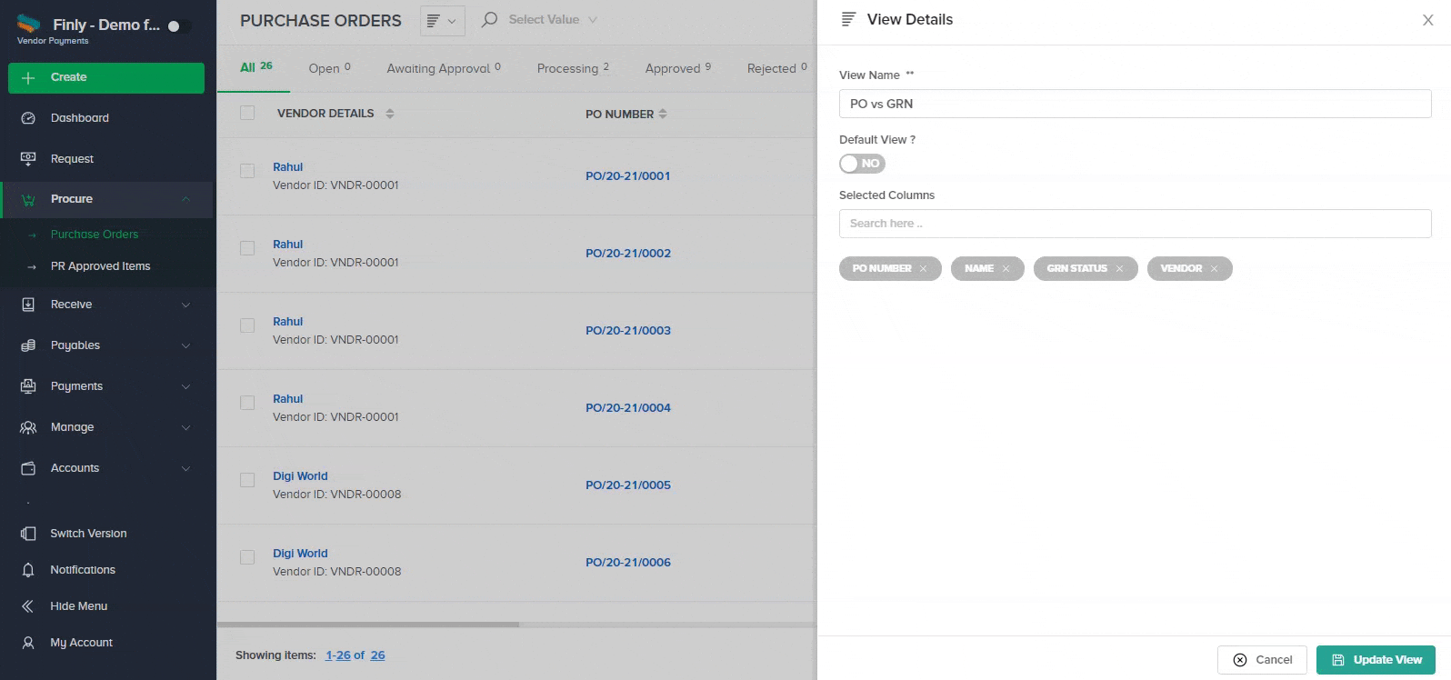Click the Procure cart icon
Image resolution: width=1451 pixels, height=680 pixels.
[x=28, y=199]
